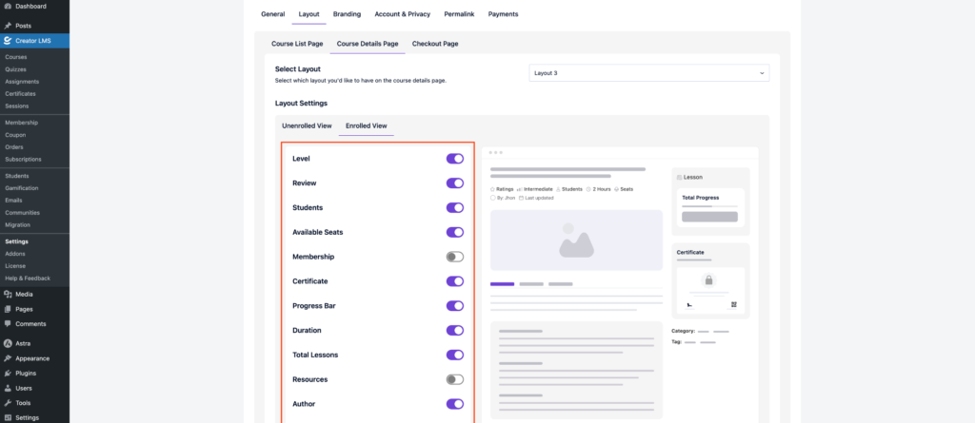This screenshot has width=975, height=423.
Task: Open the Layout 3 dropdown
Action: pos(648,73)
